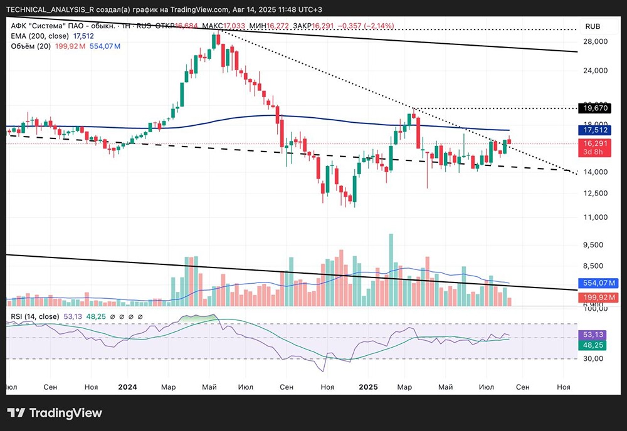Click the АФК "Система" ПАО symbol title

(63, 26)
